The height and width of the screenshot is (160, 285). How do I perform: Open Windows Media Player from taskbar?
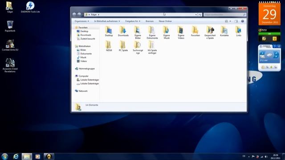click(37, 156)
